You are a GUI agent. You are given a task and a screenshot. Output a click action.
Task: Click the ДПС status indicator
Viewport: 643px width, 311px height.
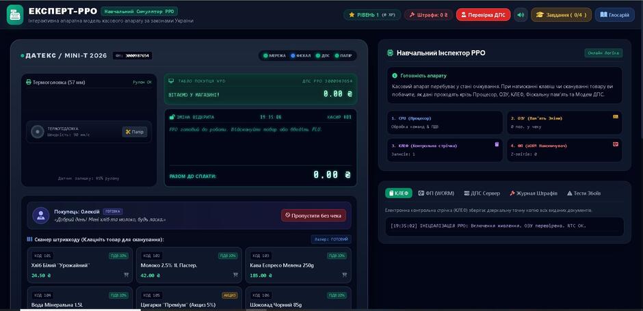(x=323, y=56)
